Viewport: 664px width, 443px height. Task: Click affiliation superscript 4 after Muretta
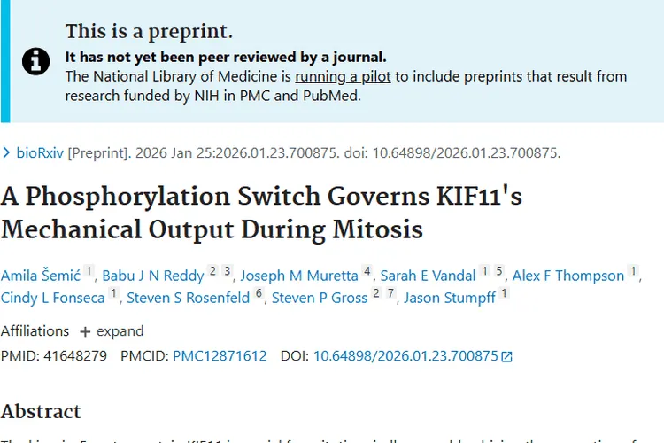click(367, 271)
